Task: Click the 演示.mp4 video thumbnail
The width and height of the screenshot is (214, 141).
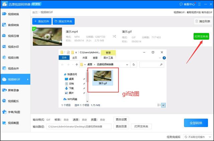Action: coord(47,36)
